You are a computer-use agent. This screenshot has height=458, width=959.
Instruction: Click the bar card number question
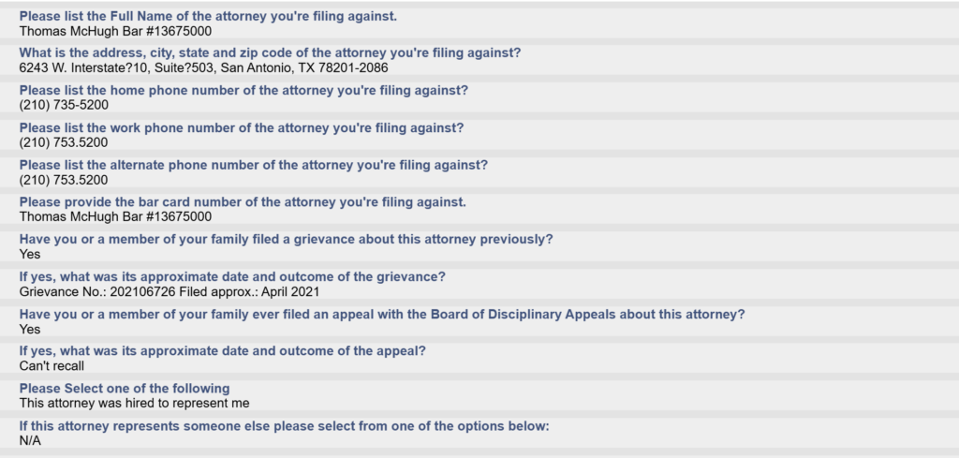pos(243,202)
